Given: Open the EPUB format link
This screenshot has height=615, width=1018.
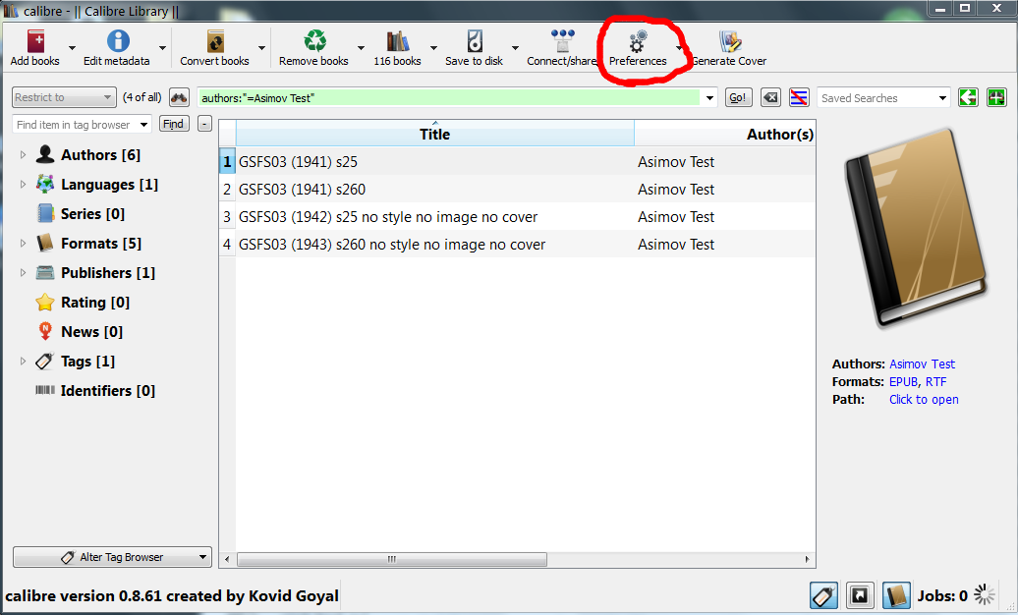Looking at the screenshot, I should click(x=903, y=382).
